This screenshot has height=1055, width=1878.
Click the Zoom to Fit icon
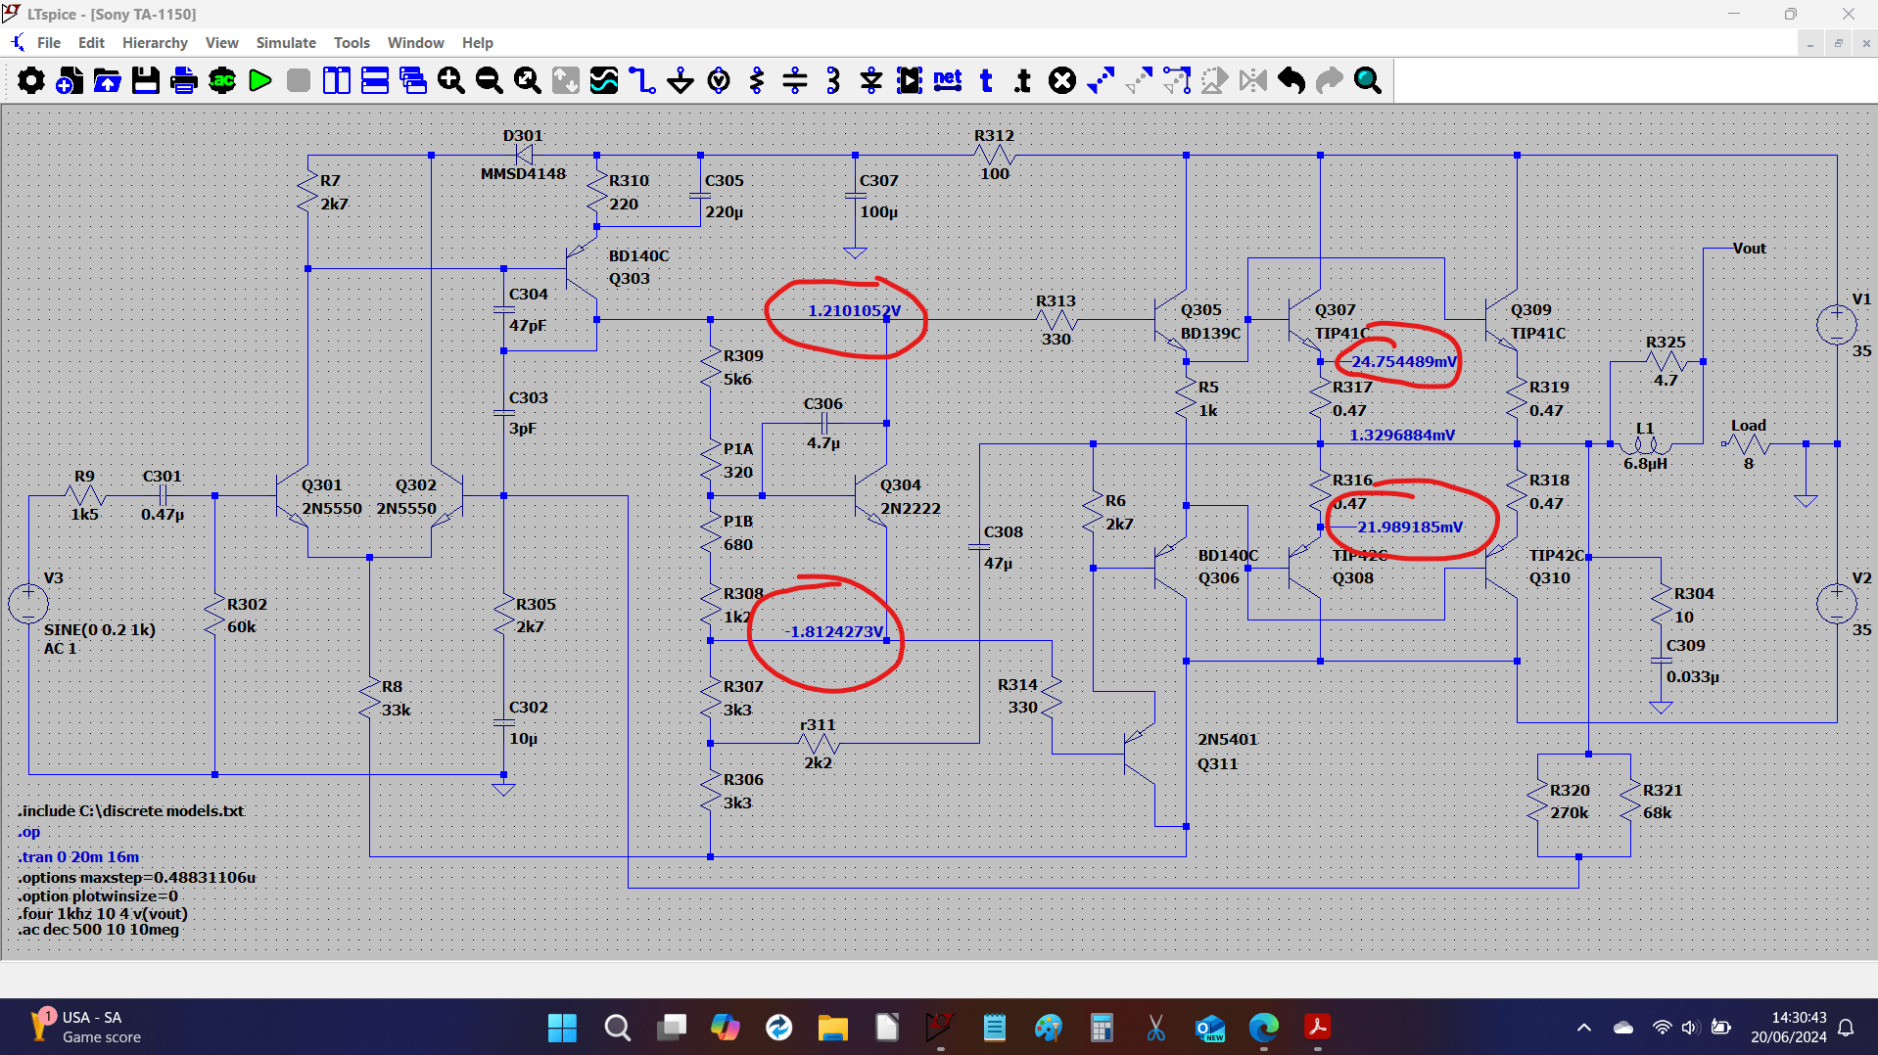point(528,80)
